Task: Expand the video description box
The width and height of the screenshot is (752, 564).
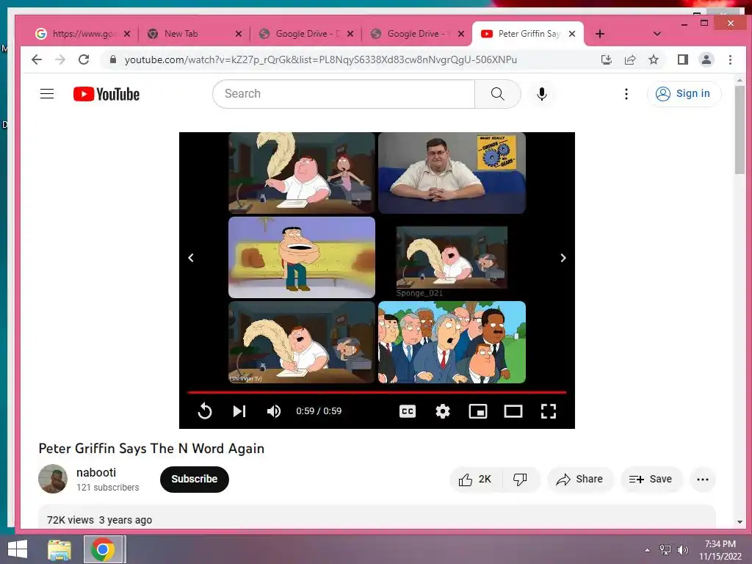Action: pyautogui.click(x=377, y=518)
